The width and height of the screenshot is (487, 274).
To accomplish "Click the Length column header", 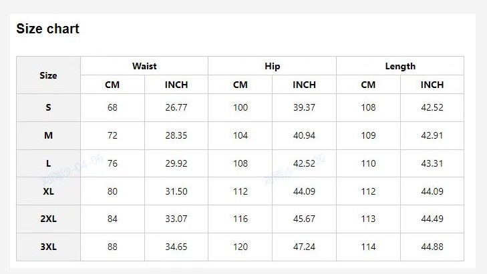I will [400, 66].
